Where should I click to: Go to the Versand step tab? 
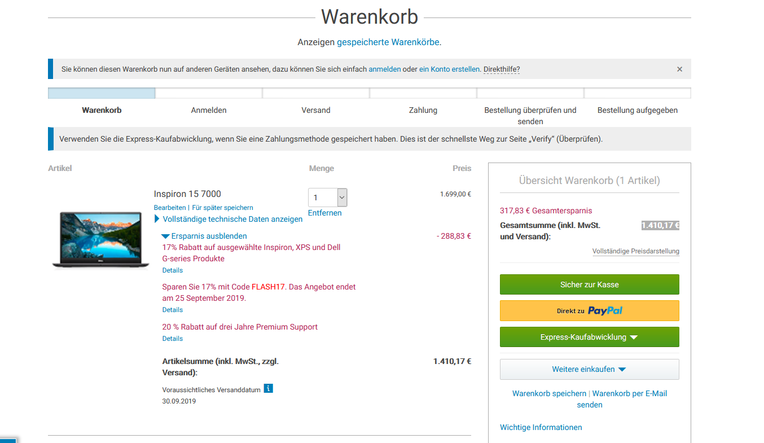[316, 110]
